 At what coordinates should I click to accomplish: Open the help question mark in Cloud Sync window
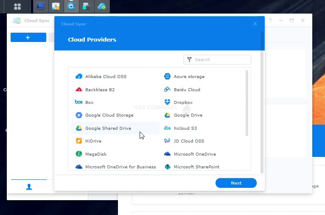point(270,20)
